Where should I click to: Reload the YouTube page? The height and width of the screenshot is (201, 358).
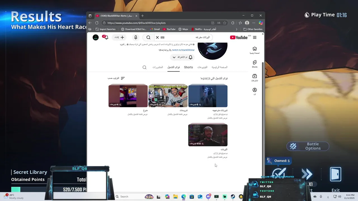click(97, 23)
